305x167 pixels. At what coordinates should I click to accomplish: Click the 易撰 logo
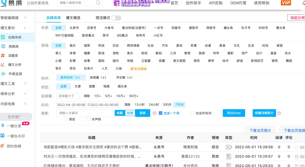[x=11, y=3]
